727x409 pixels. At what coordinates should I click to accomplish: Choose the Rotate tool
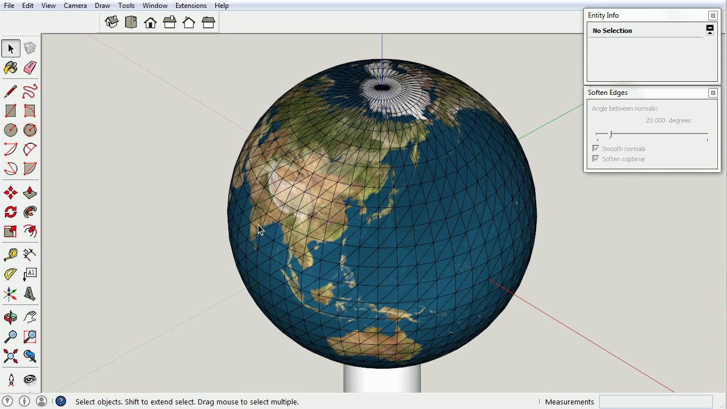[x=10, y=212]
